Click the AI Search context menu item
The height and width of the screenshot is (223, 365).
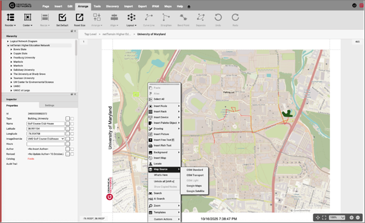click(164, 199)
